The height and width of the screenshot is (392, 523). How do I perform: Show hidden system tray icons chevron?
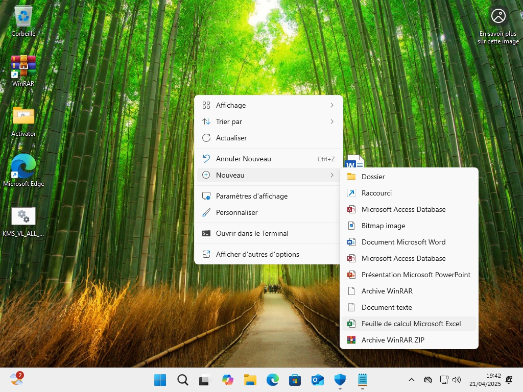411,380
